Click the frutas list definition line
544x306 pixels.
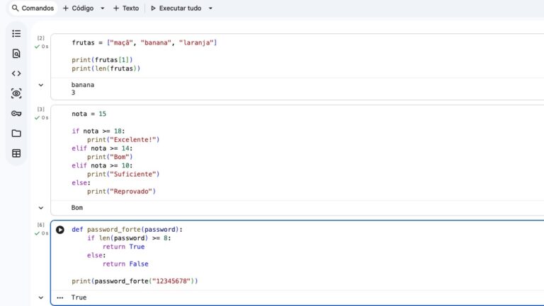(x=144, y=42)
